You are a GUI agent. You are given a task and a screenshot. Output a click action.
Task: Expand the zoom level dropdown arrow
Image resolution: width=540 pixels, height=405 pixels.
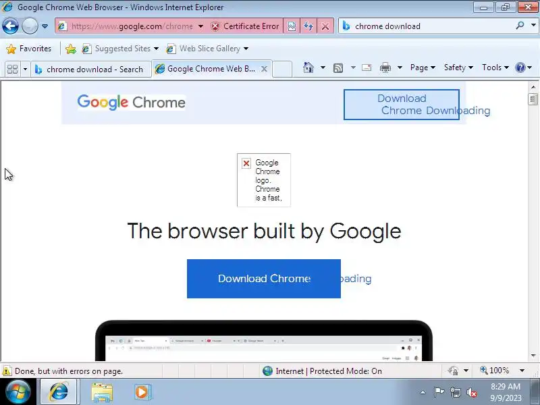point(522,371)
